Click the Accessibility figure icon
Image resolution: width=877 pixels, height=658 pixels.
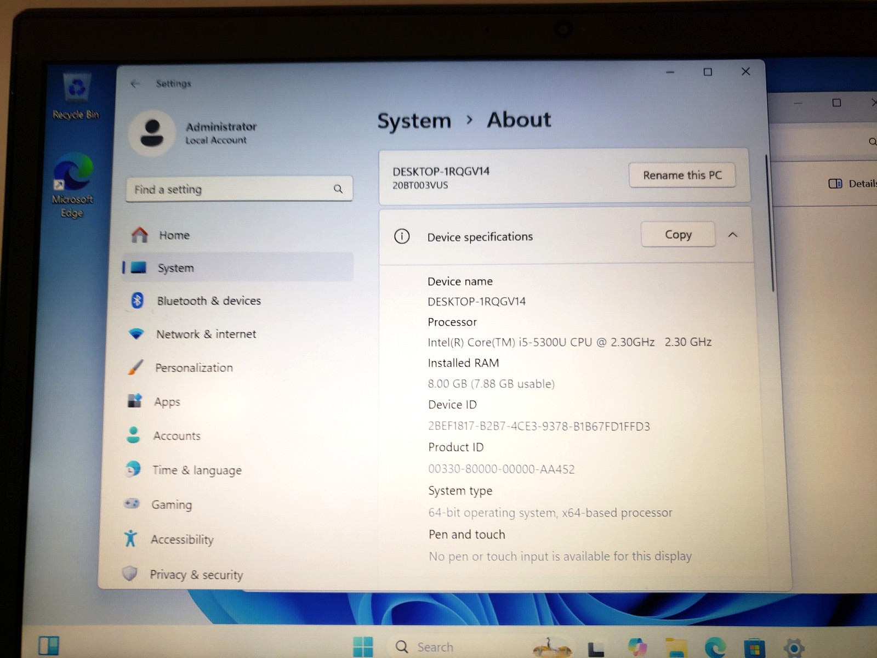130,538
